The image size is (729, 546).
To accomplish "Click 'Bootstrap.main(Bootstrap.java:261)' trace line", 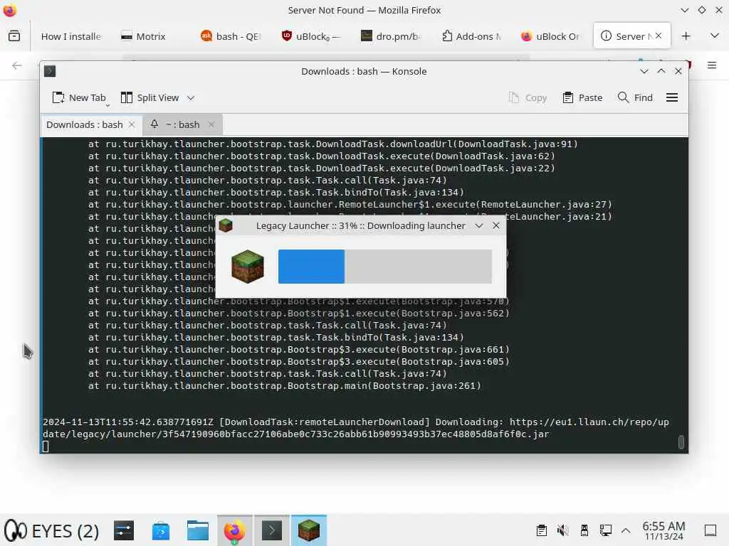I will [x=285, y=386].
